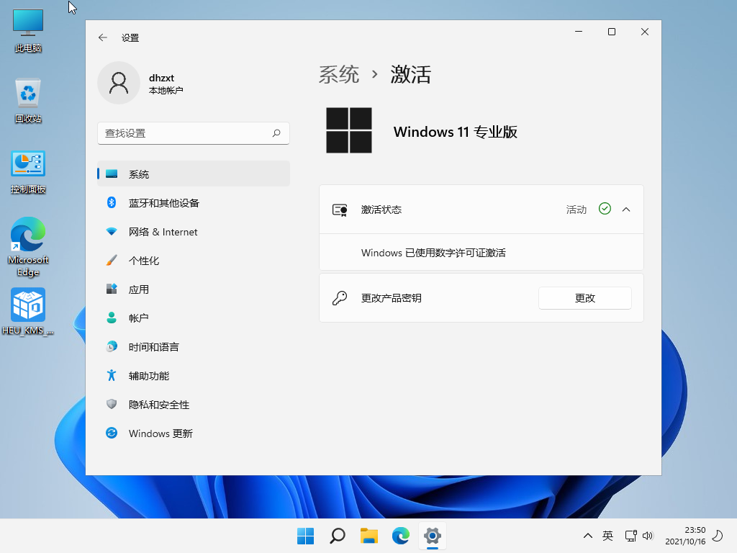Viewport: 737px width, 553px height.
Task: Minimize the Settings window
Action: coord(579,32)
